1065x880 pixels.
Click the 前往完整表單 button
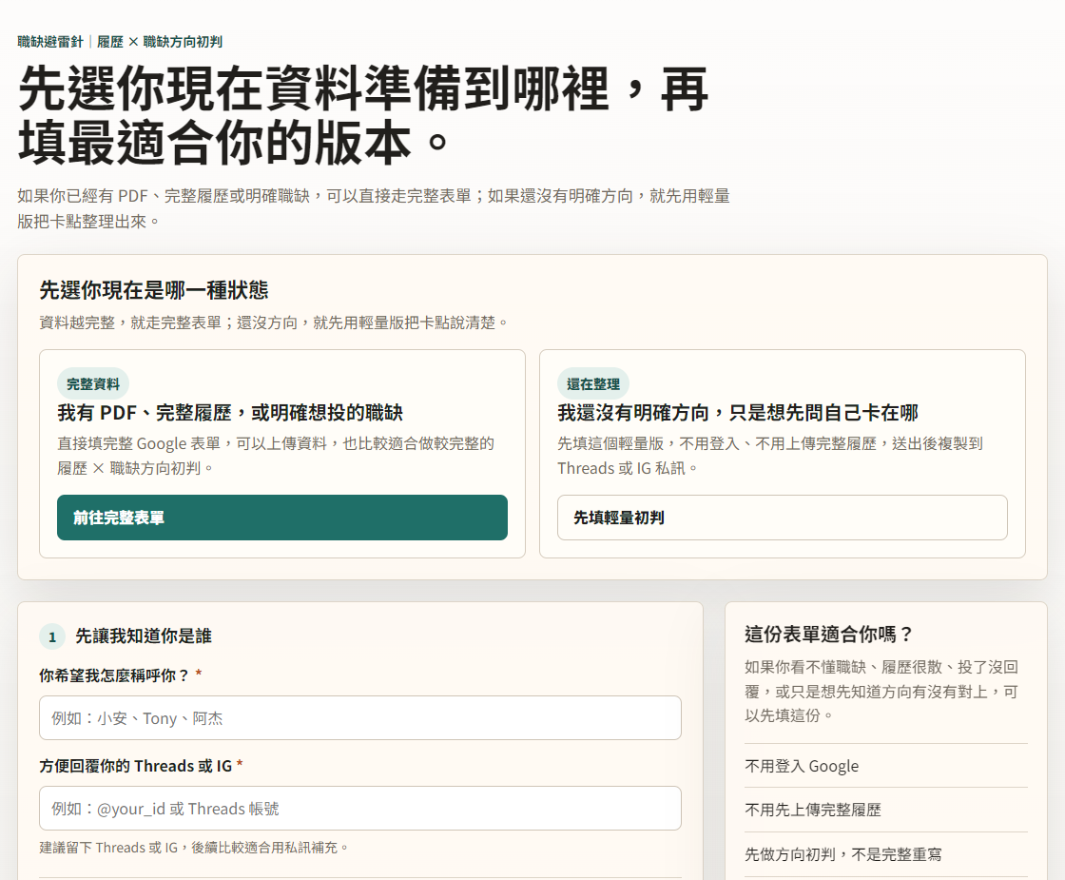coord(281,518)
